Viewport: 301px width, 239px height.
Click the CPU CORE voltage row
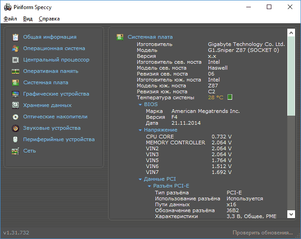click(189, 137)
